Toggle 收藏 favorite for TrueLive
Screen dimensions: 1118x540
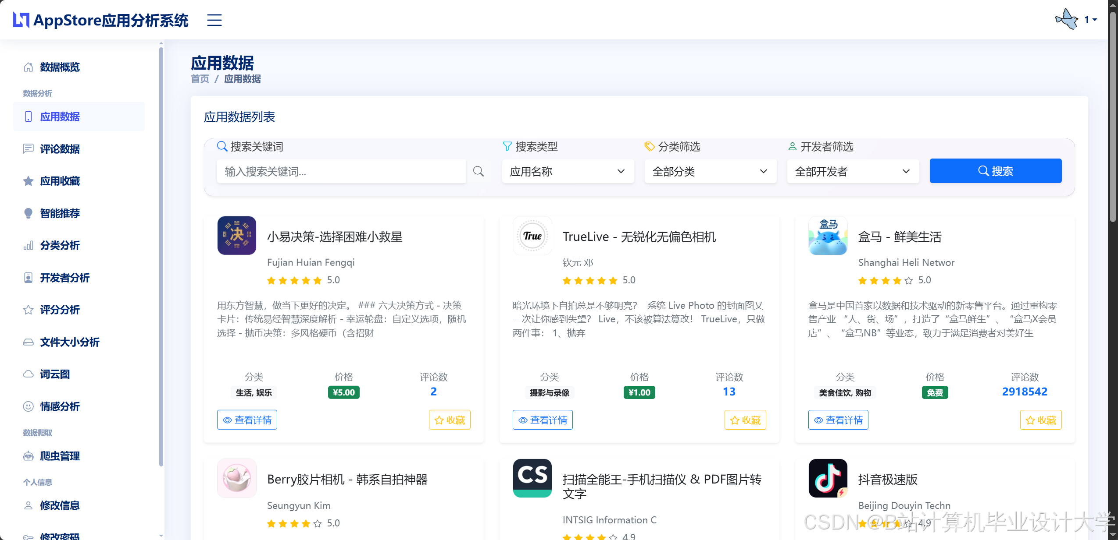745,420
